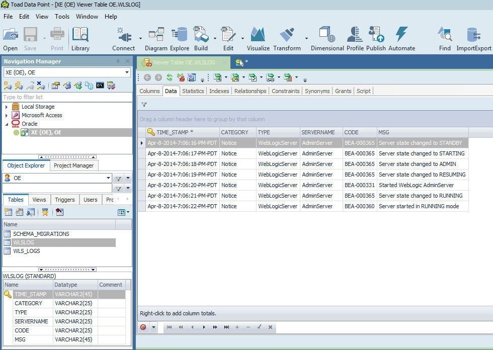Select the WLS_LOGS table

click(x=26, y=251)
